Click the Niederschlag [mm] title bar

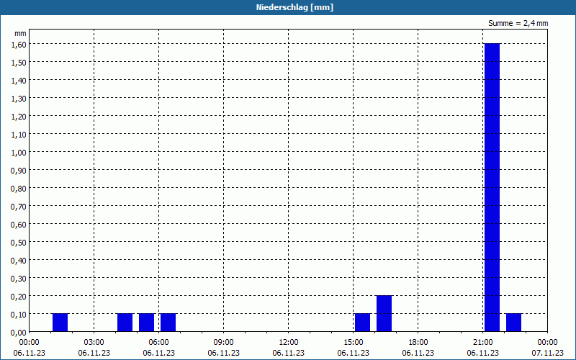click(288, 7)
